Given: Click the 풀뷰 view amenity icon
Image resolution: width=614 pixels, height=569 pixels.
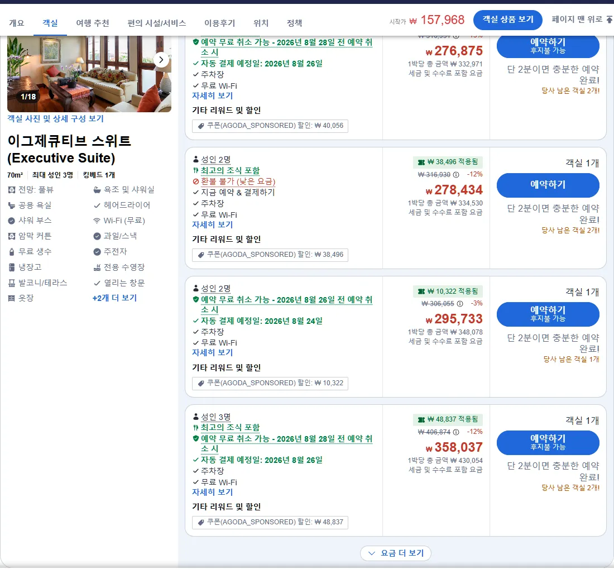Looking at the screenshot, I should pyautogui.click(x=12, y=190).
